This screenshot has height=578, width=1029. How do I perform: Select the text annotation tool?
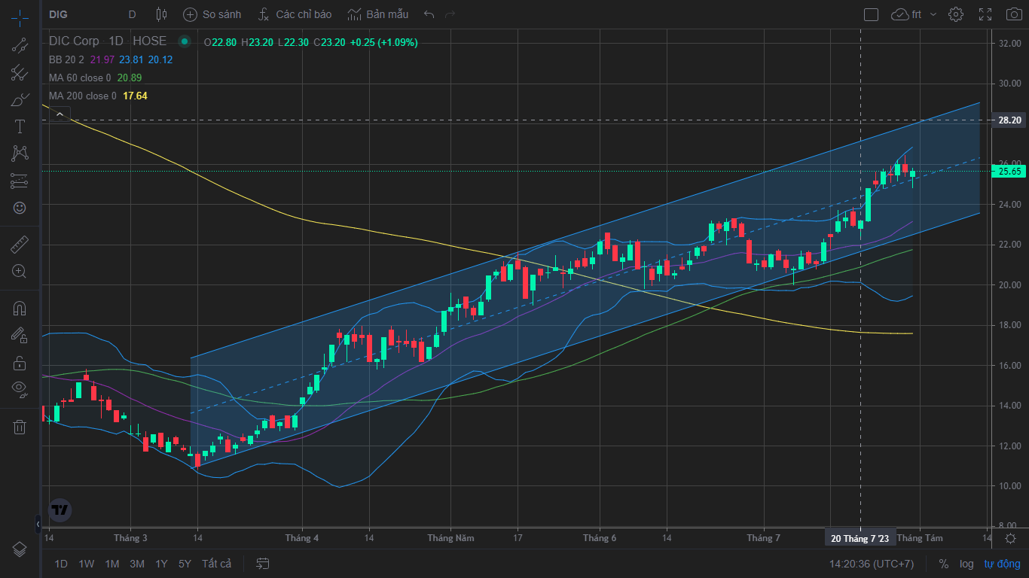(x=20, y=126)
